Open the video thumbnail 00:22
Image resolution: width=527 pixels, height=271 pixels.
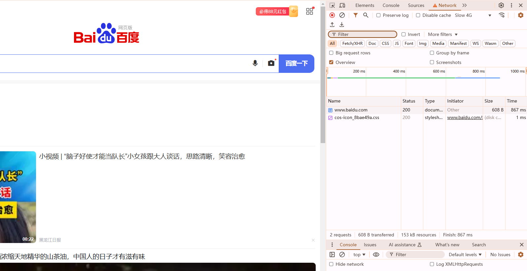pos(18,197)
